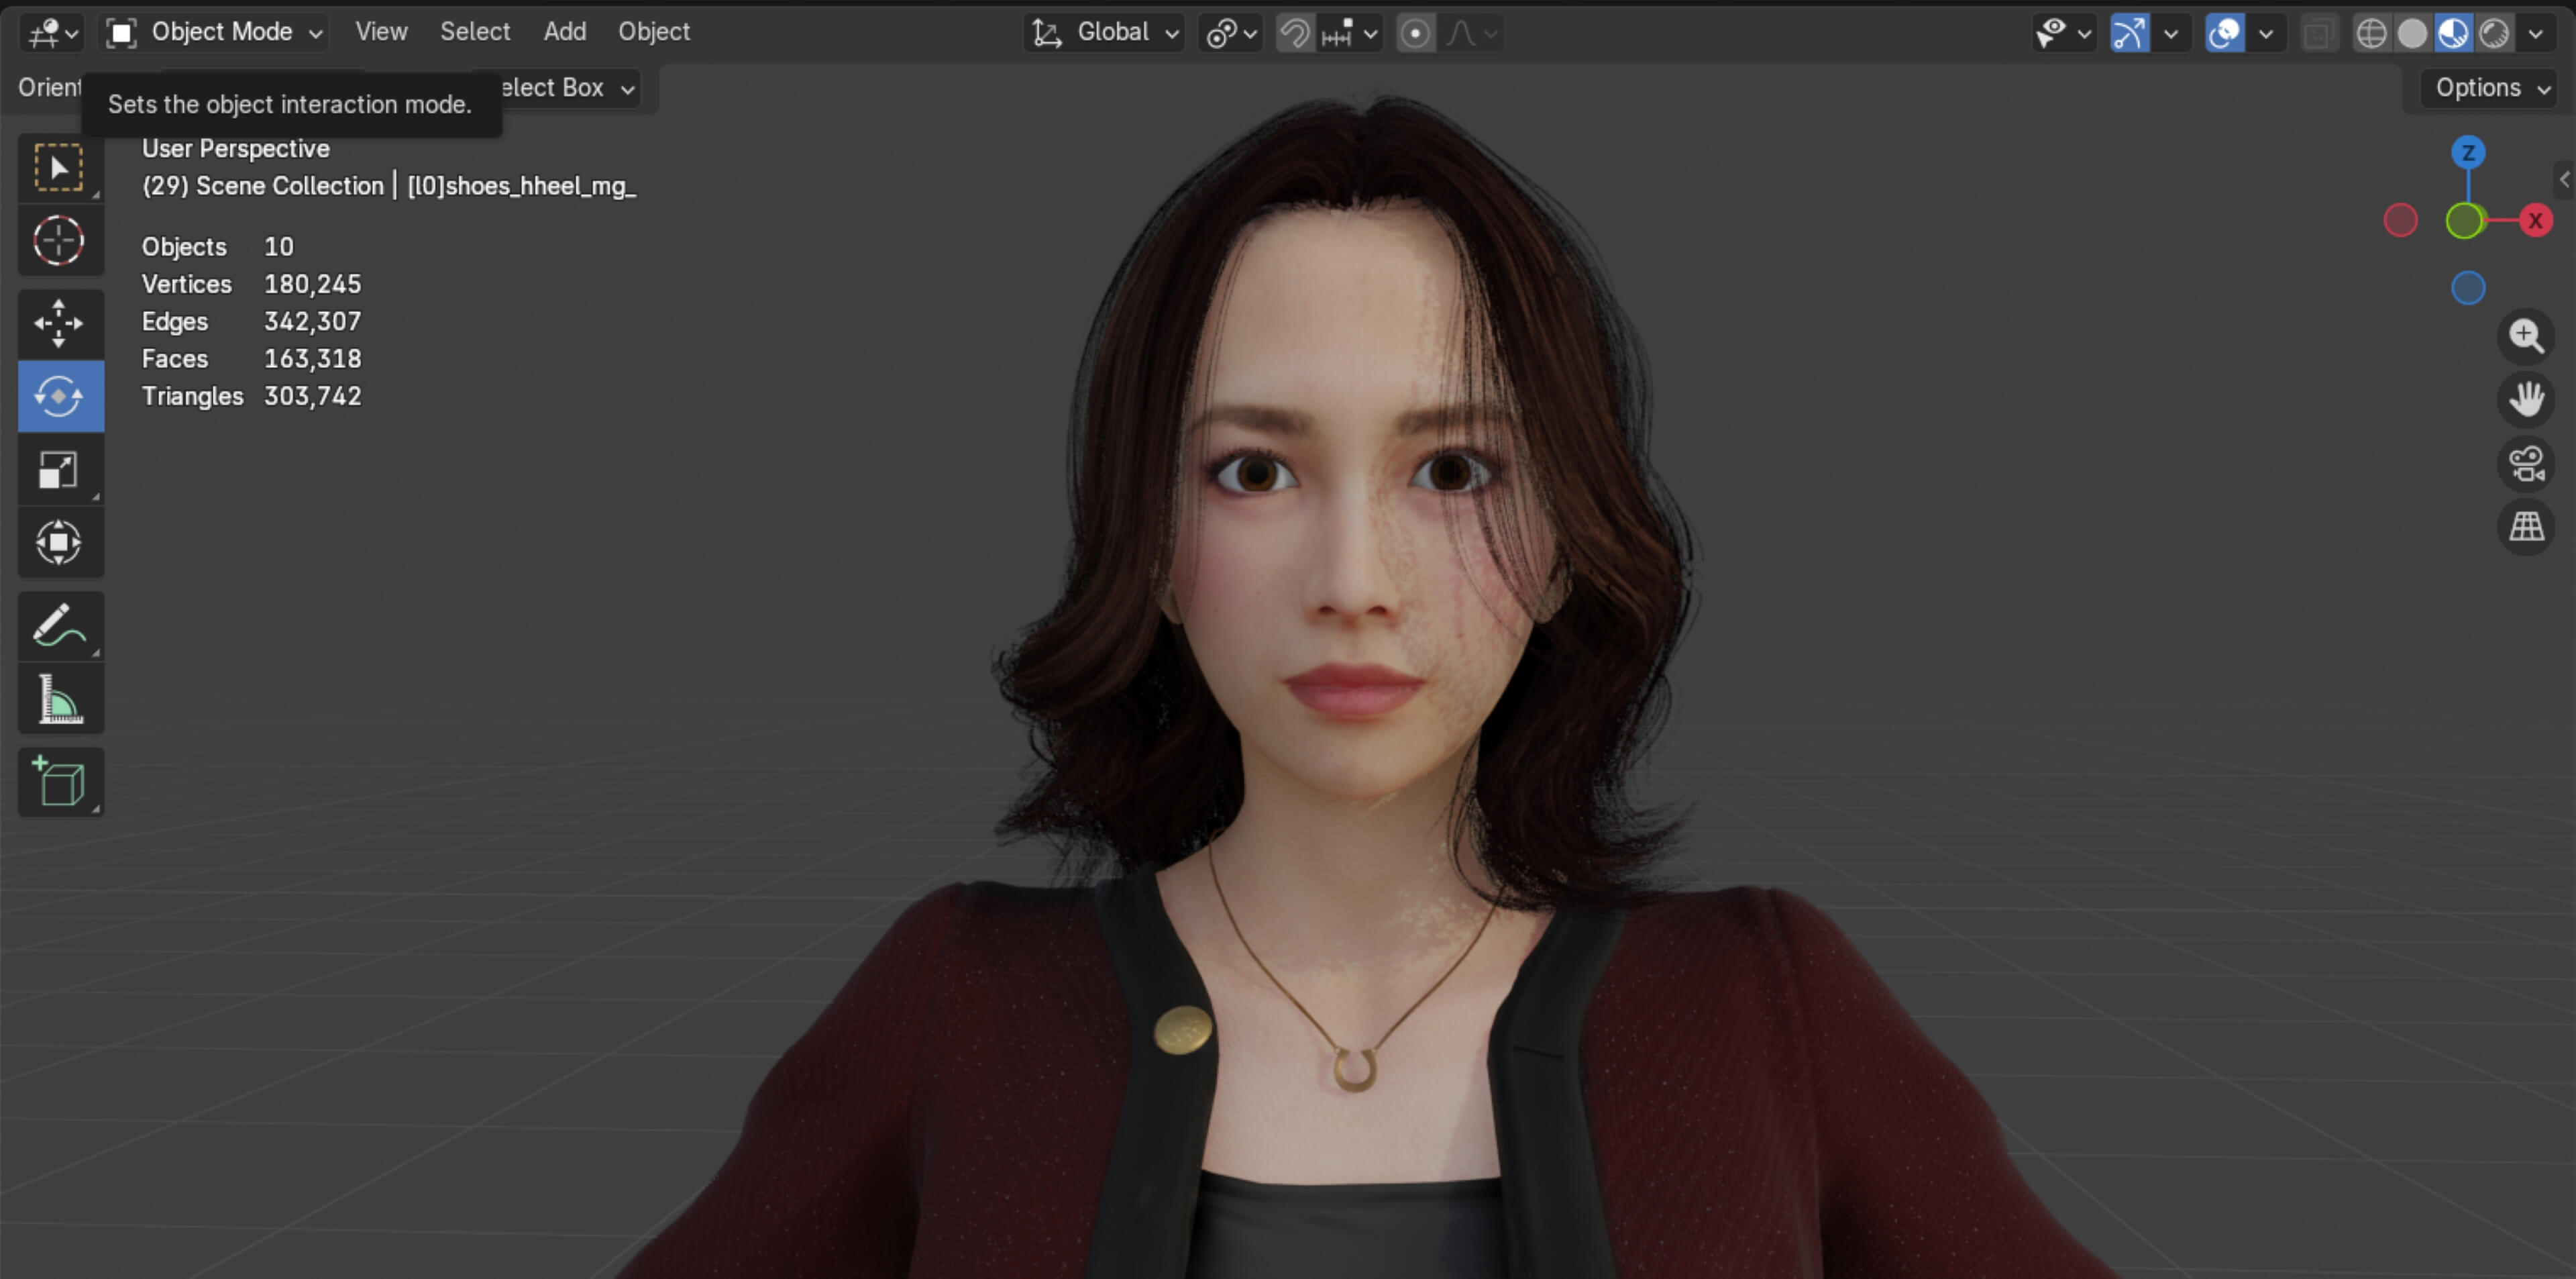Open object types visibility dropdown
This screenshot has height=1279, width=2576.
[2063, 34]
